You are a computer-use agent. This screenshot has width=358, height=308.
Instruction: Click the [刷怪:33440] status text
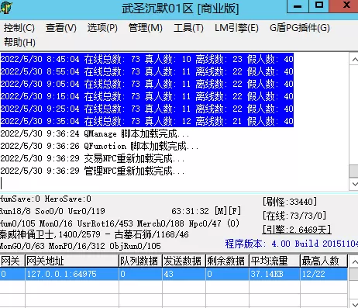pyautogui.click(x=290, y=202)
